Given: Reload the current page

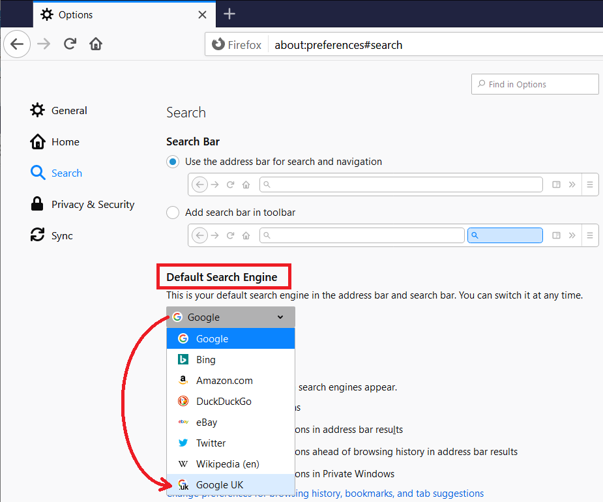Looking at the screenshot, I should point(70,44).
